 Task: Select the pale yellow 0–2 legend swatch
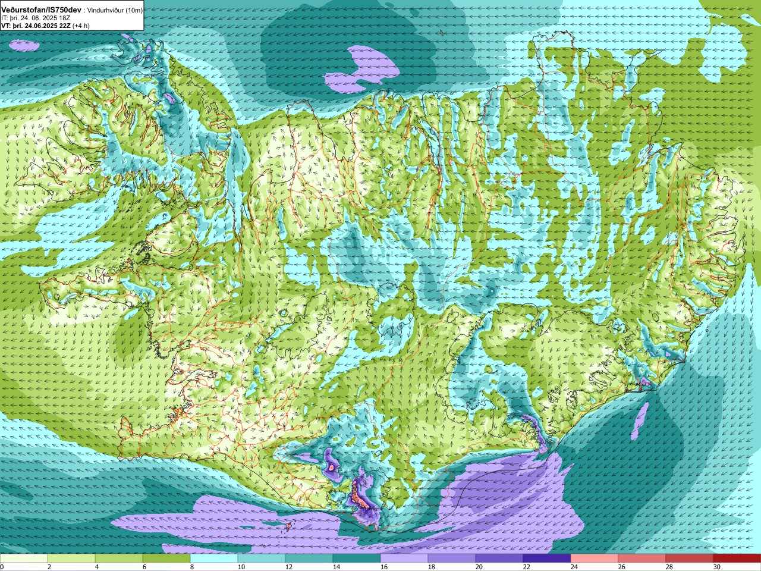(x=24, y=559)
